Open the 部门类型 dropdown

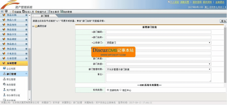[x=158, y=64]
